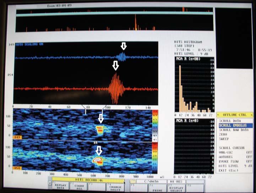
Task: Click the yellow HITS RECORD:46 bar
Action: pos(88,180)
